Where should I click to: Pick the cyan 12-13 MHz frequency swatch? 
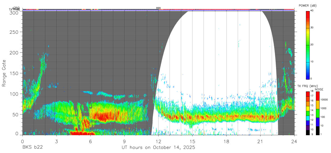308,118
